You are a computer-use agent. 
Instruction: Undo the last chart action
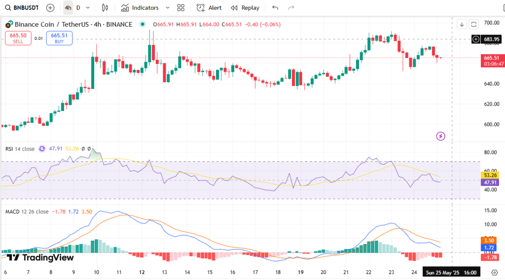click(x=275, y=8)
